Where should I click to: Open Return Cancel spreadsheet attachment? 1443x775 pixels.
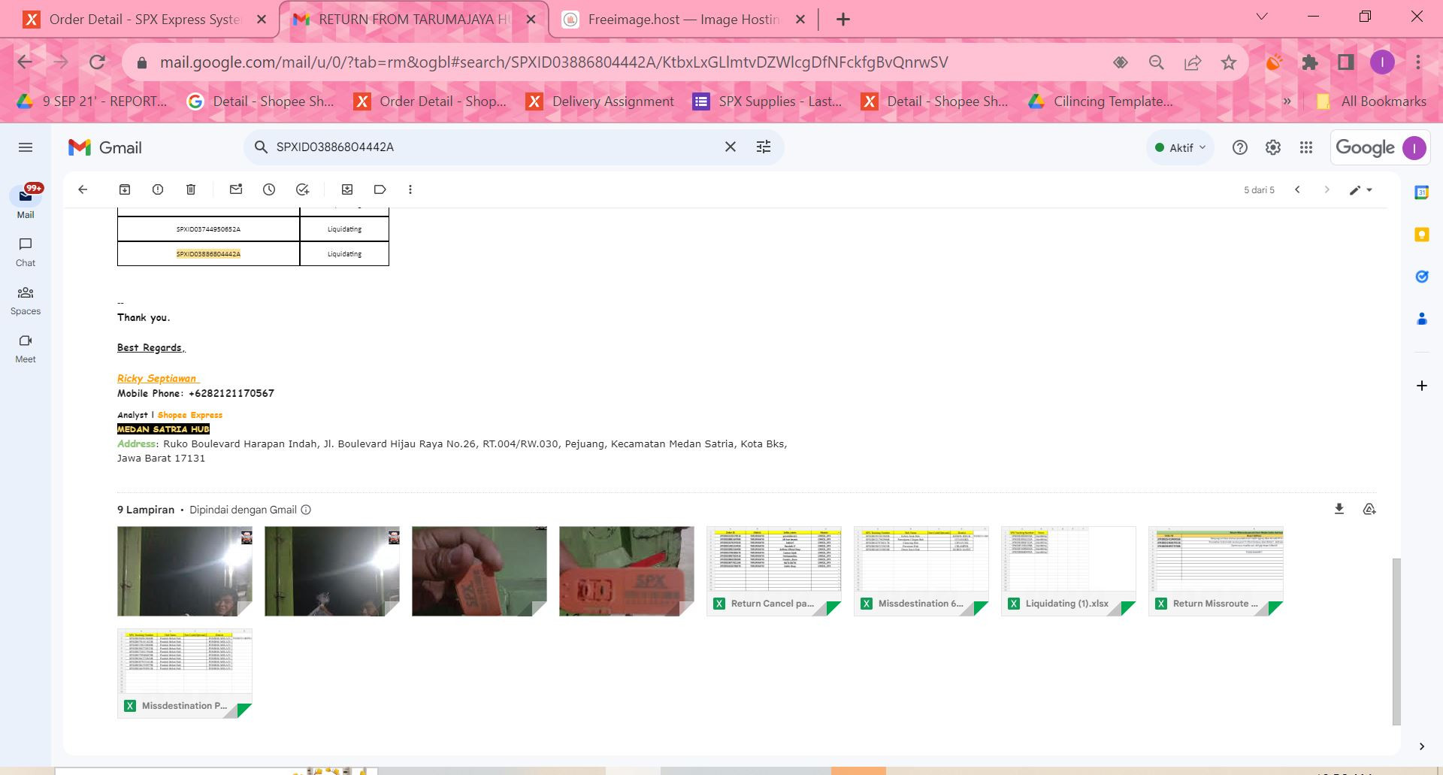[x=774, y=571]
